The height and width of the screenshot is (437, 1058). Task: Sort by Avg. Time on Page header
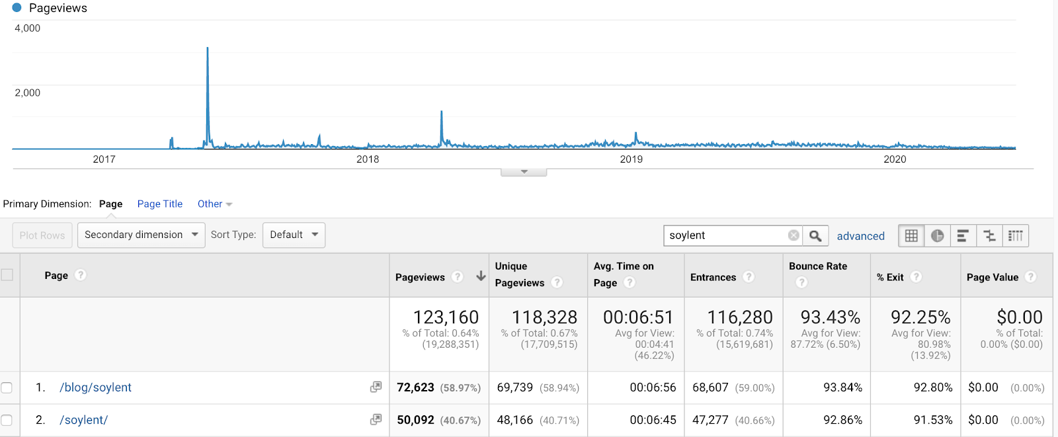pyautogui.click(x=624, y=274)
